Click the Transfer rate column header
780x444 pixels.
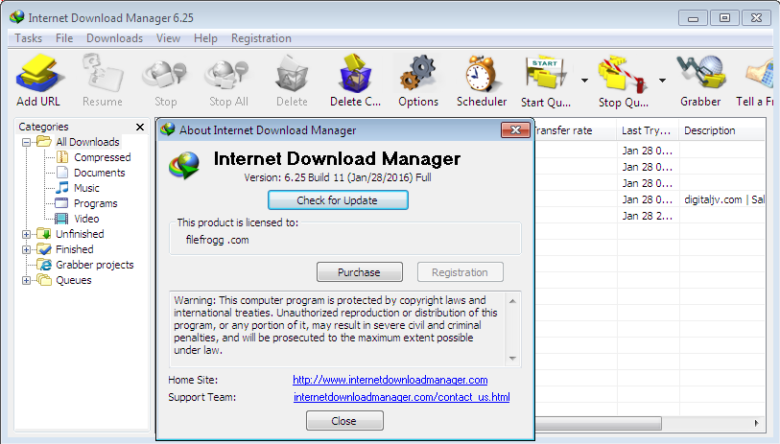[576, 130]
